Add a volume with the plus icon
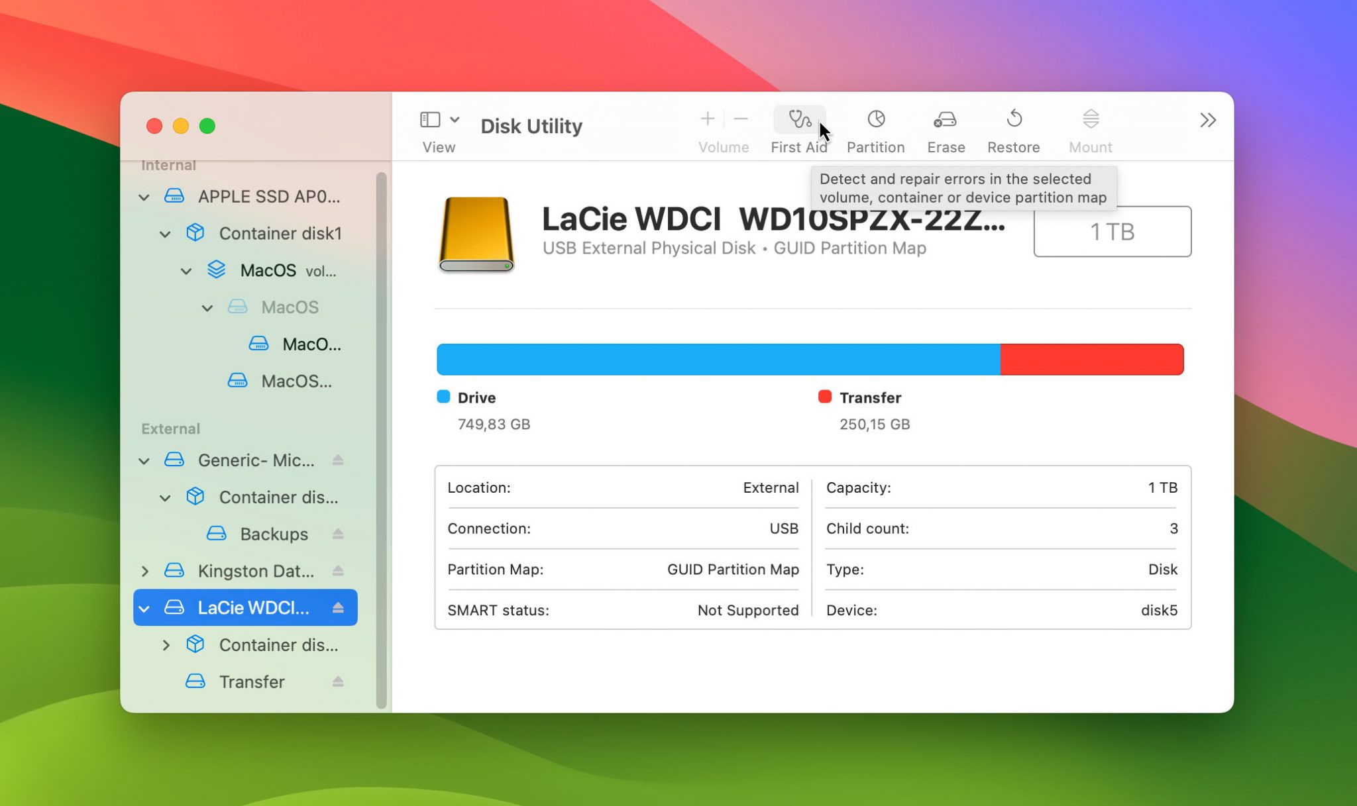Viewport: 1357px width, 806px height. click(x=707, y=119)
